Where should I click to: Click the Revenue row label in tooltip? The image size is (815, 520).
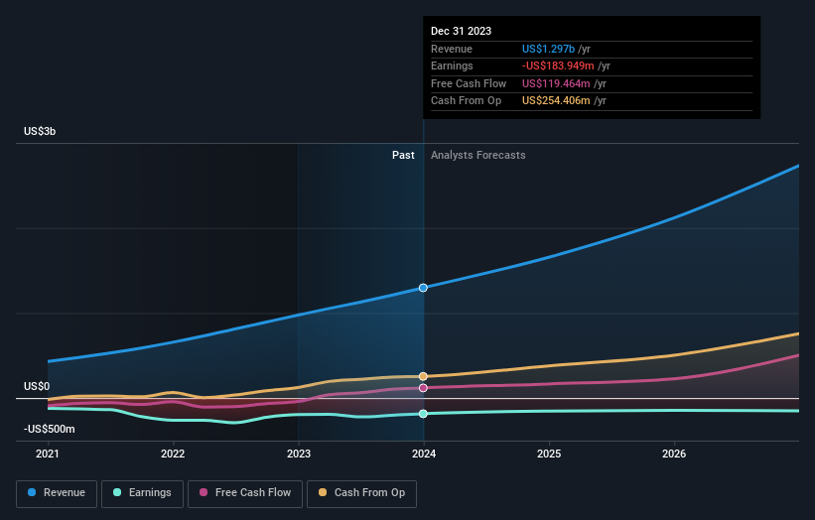pos(452,49)
